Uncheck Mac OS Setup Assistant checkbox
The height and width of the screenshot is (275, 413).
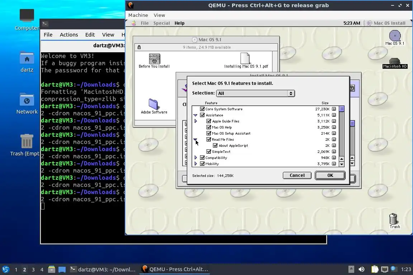pos(209,133)
